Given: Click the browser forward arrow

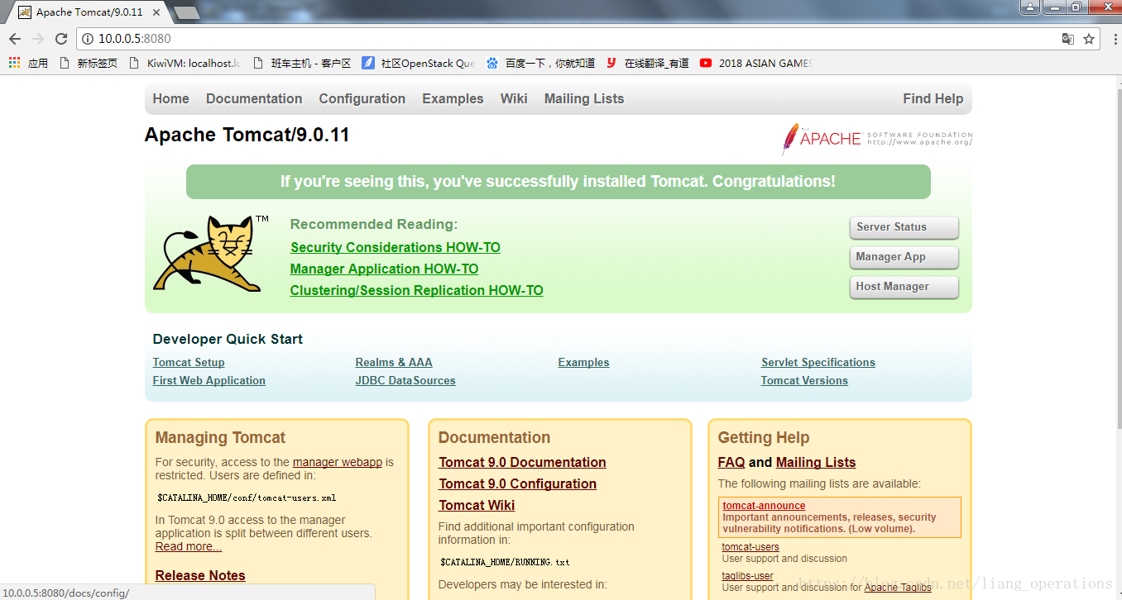Looking at the screenshot, I should pyautogui.click(x=38, y=39).
